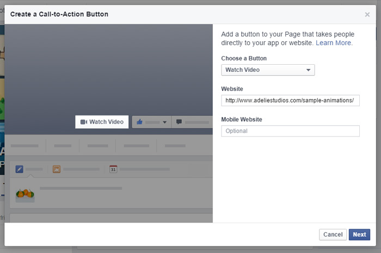This screenshot has height=253, width=381.
Task: Click the orange photo icon in composer
Action: pyautogui.click(x=57, y=169)
